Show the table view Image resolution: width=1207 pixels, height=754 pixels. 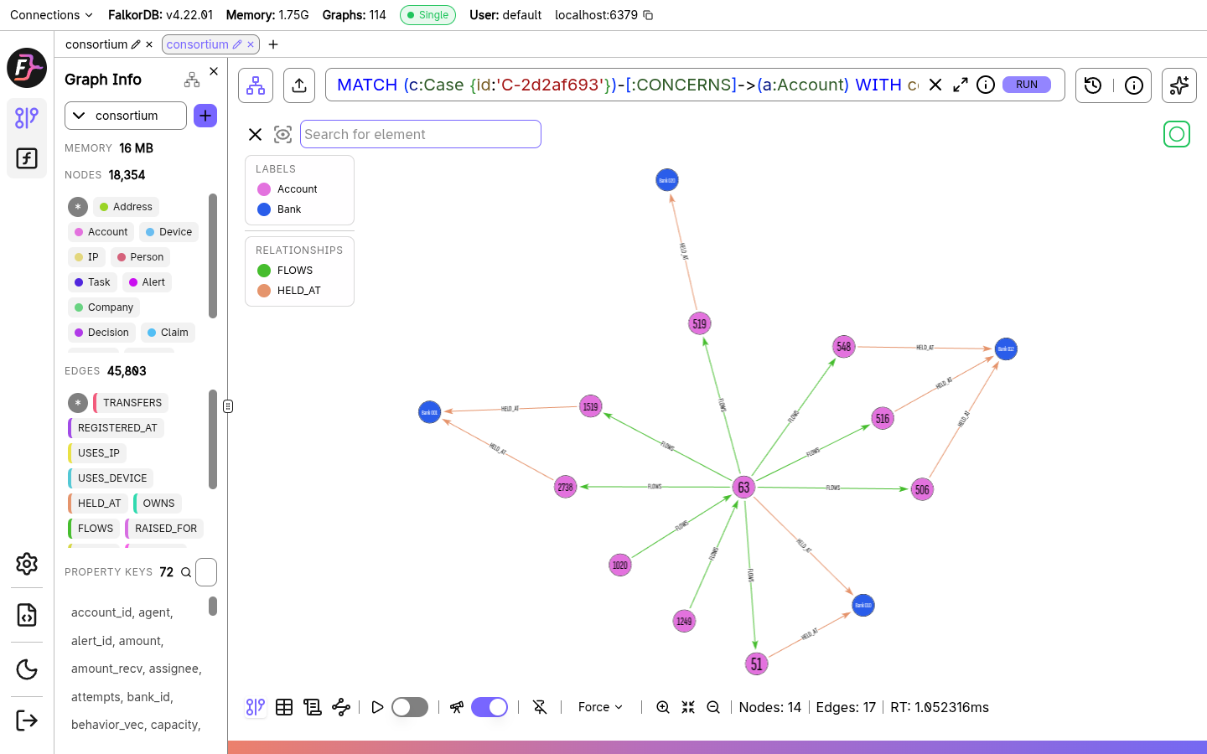284,707
